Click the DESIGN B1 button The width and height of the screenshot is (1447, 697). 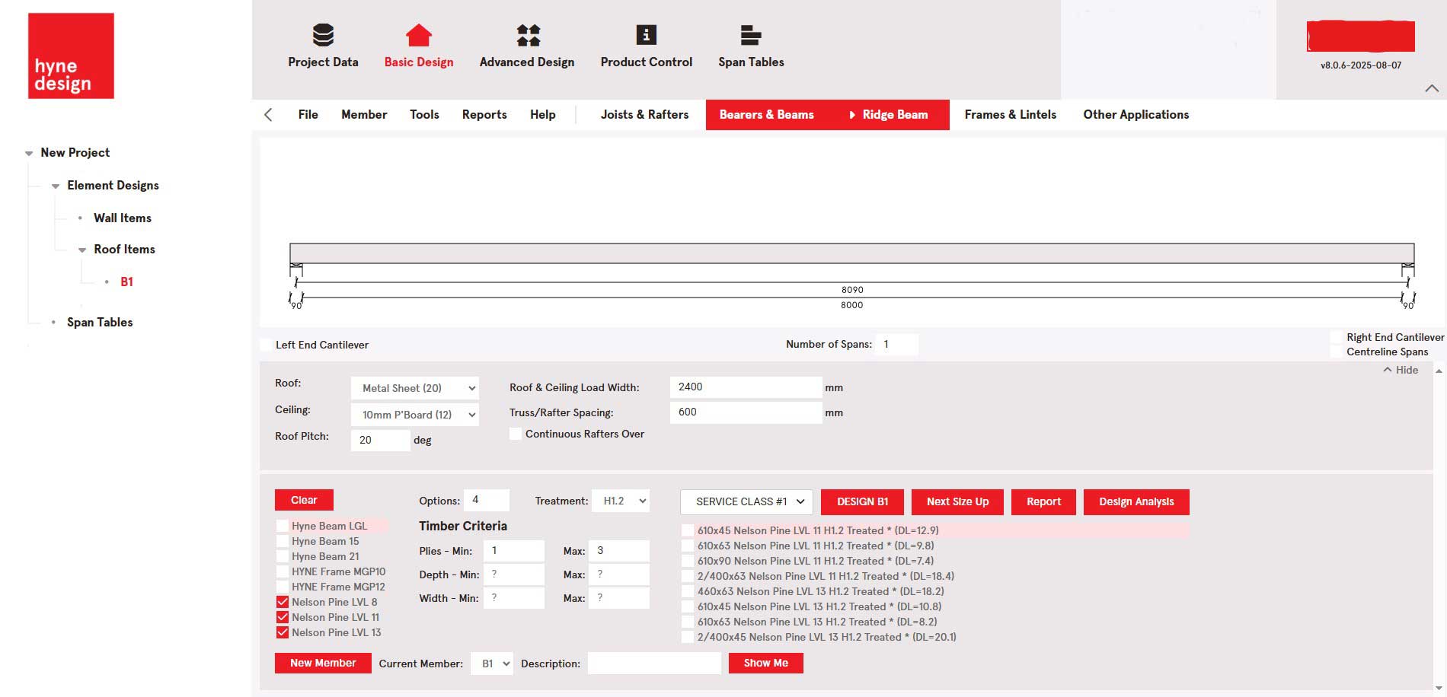pos(862,501)
